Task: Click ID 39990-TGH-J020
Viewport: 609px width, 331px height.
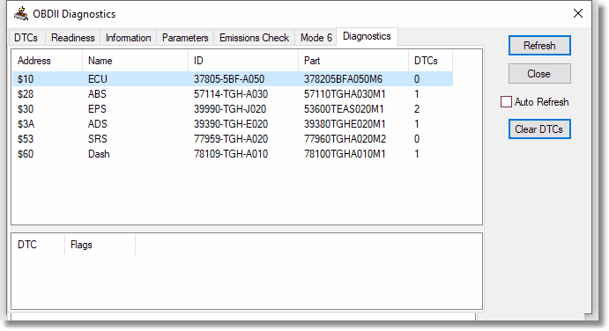Action: 230,109
